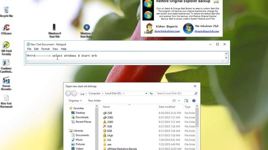Select the Windows 8 Start Orb desktop icon
This screenshot has height=150, width=268.
tap(54, 30)
